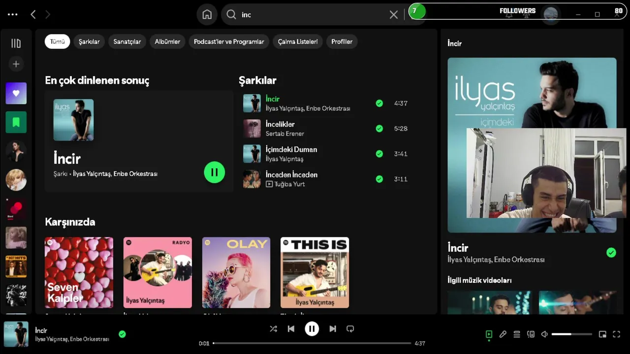Screen dimensions: 630x354
Task: Select İncir song row in Şarkılar
Action: 327,103
